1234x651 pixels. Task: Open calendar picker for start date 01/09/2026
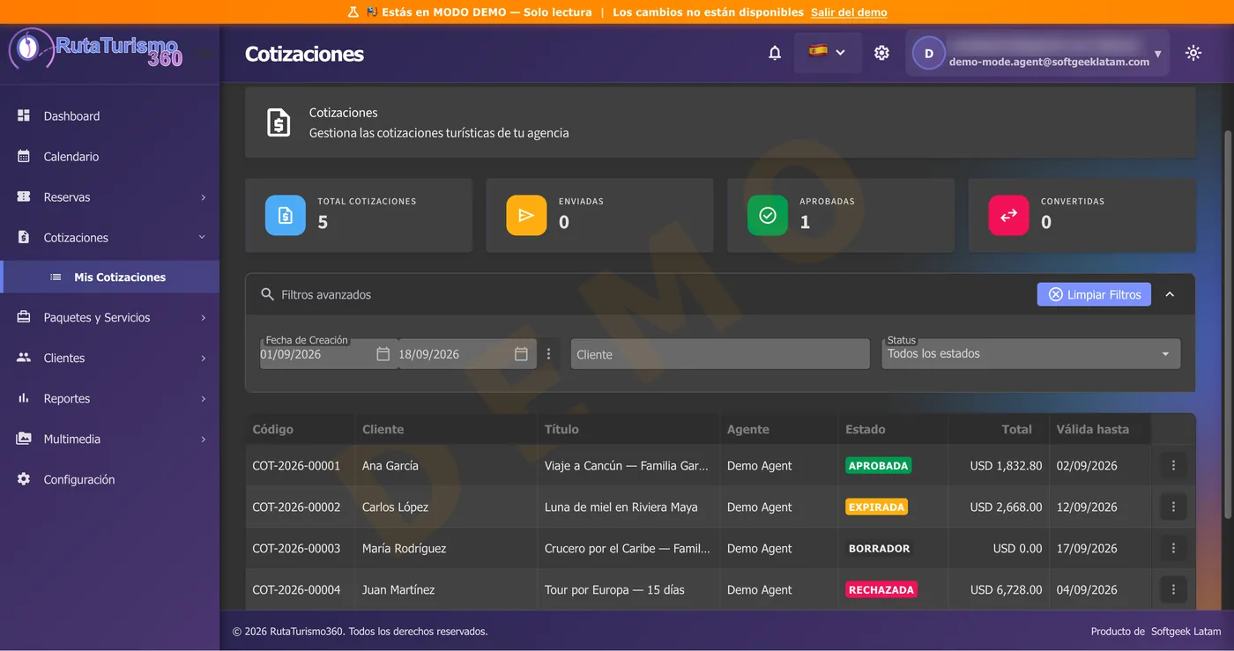[x=383, y=354]
